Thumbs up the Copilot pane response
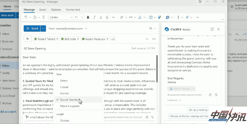The height and width of the screenshot is (124, 247). tap(210, 95)
